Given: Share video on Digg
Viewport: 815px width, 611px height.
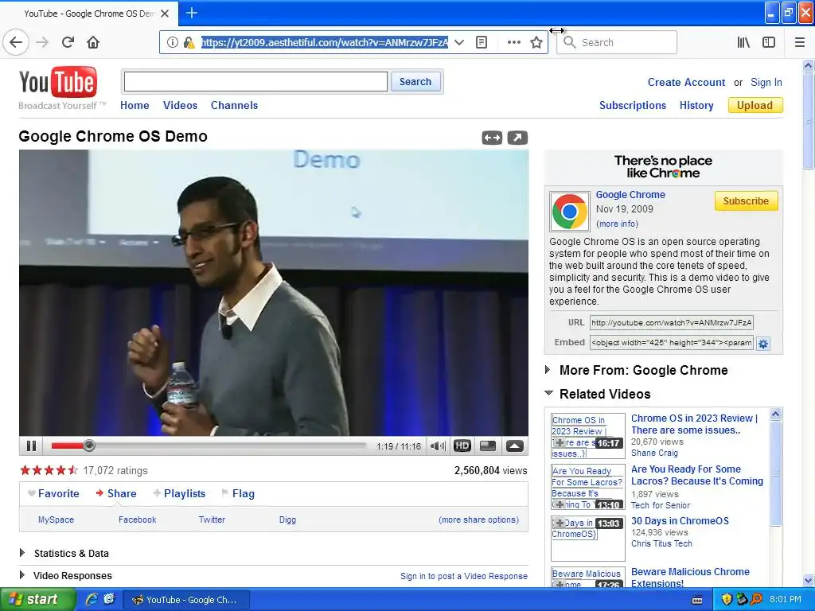Looking at the screenshot, I should (287, 520).
